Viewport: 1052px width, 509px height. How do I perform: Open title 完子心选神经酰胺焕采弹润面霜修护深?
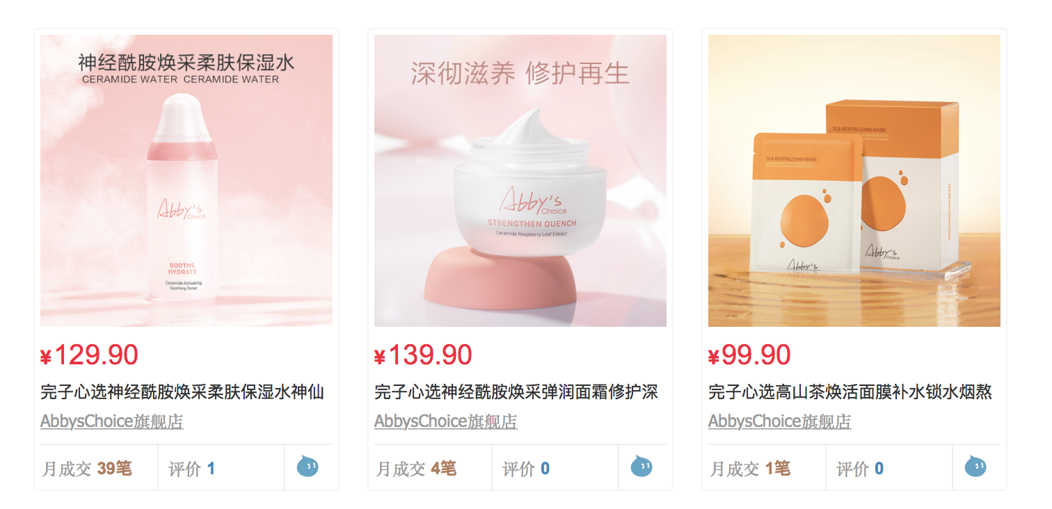[516, 392]
